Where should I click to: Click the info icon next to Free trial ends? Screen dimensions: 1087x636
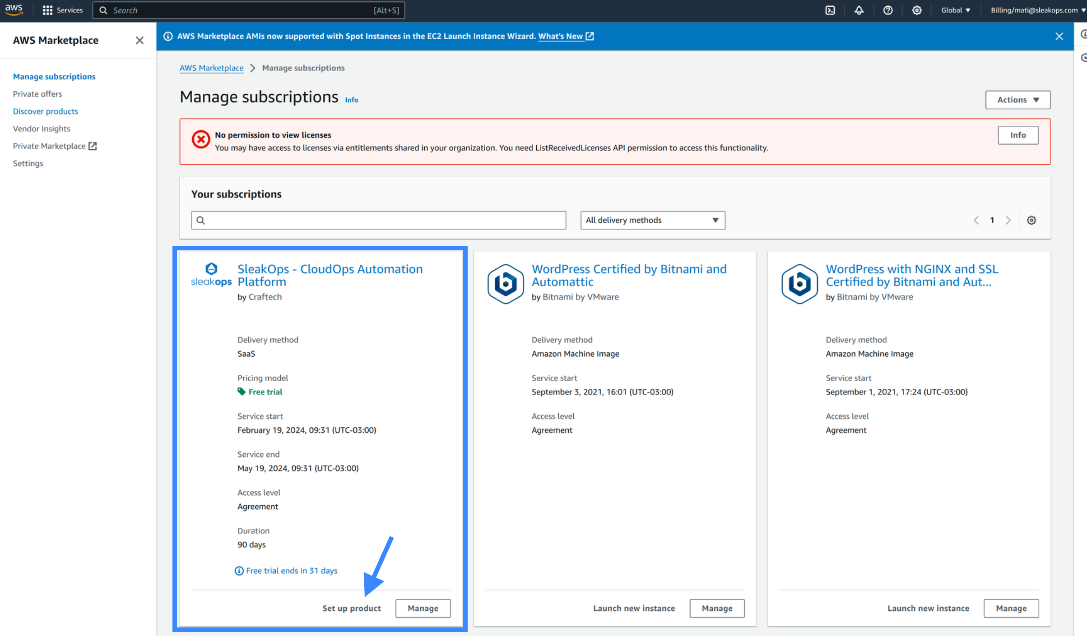coord(238,571)
